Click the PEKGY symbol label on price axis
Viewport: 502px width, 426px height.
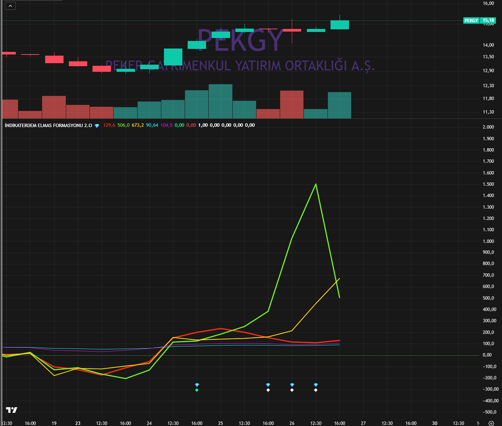pyautogui.click(x=471, y=21)
